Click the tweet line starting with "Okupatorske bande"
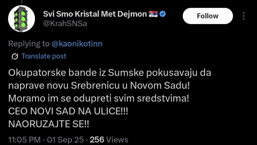 (x=110, y=73)
